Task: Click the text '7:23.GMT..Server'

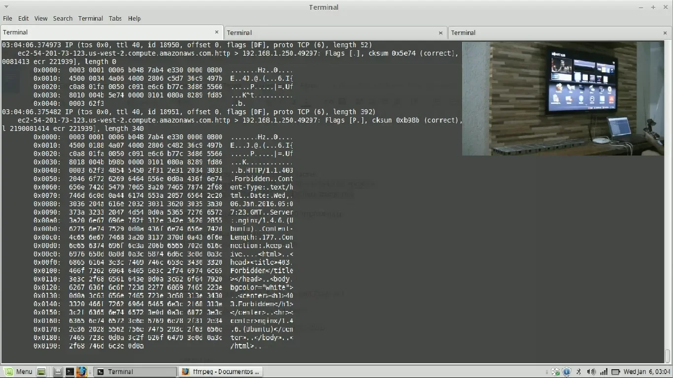Action: click(262, 212)
